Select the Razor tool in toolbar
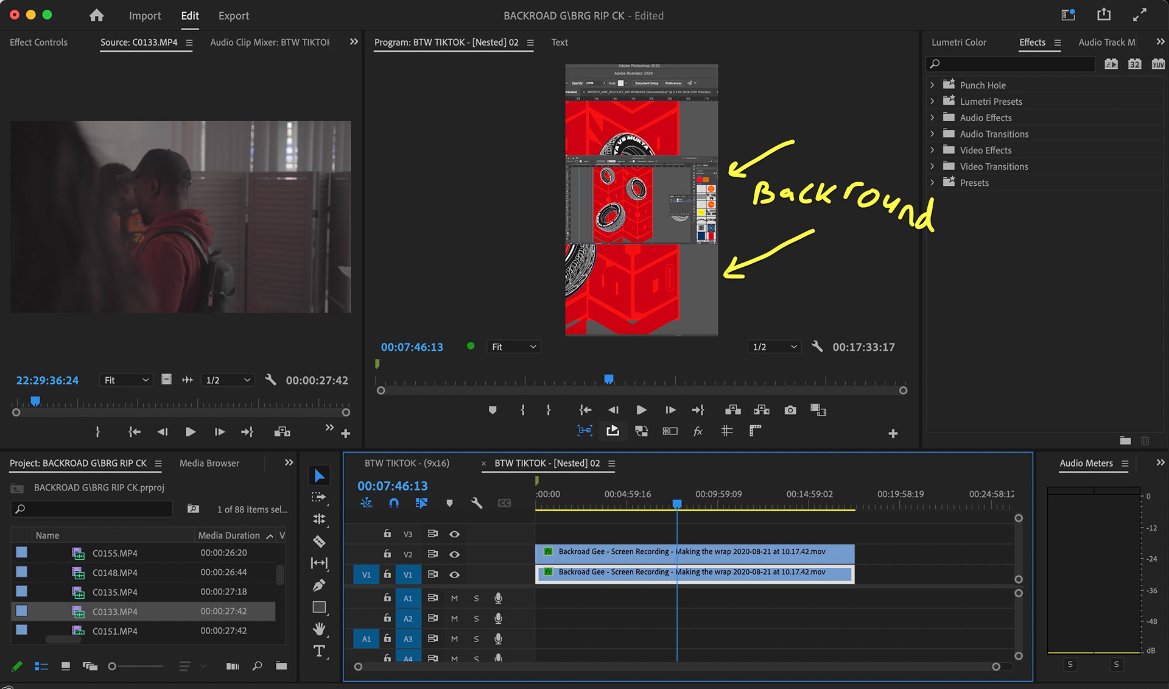 point(319,541)
